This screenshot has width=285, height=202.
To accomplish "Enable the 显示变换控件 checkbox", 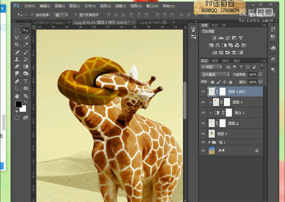I will 76,15.
